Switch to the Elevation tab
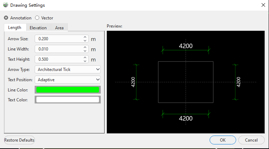 tap(38, 28)
